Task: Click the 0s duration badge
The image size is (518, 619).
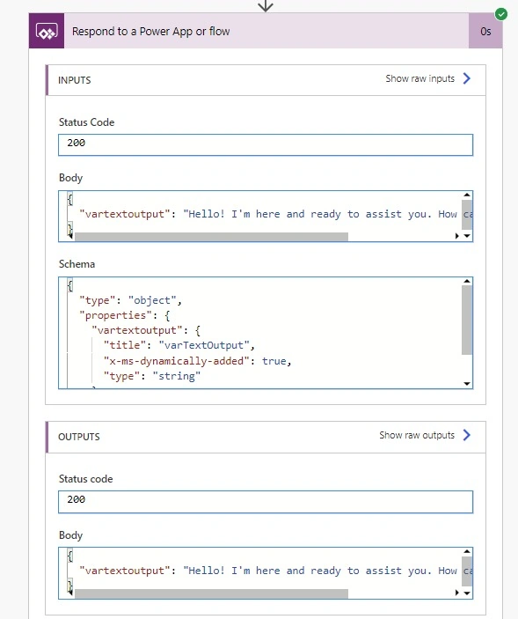Action: [485, 31]
